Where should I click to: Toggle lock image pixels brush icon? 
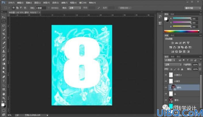click(x=175, y=69)
